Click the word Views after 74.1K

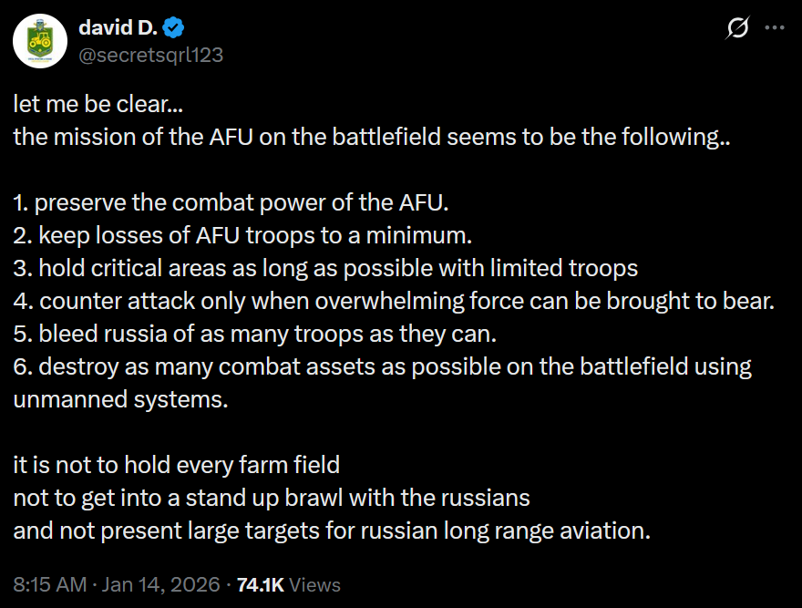click(314, 584)
